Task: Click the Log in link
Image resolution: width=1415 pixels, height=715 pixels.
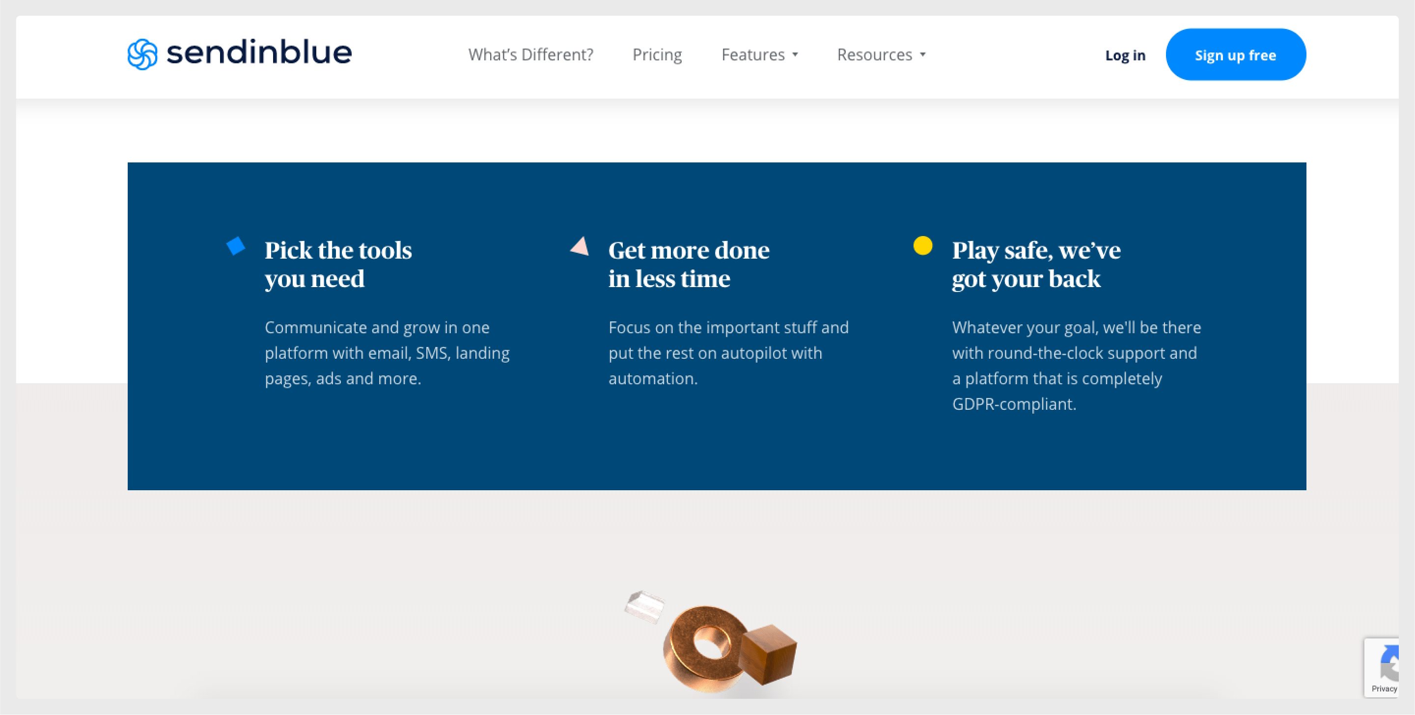Action: pos(1125,55)
